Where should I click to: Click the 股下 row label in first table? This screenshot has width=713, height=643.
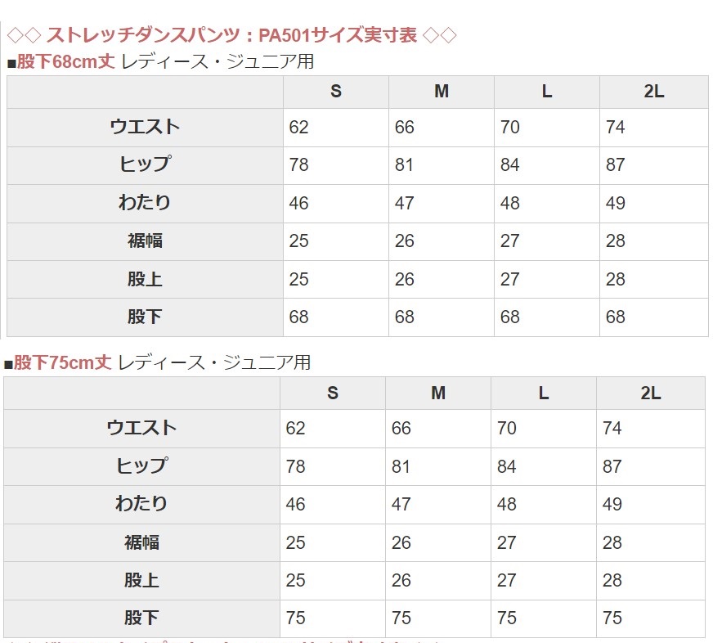coord(145,317)
